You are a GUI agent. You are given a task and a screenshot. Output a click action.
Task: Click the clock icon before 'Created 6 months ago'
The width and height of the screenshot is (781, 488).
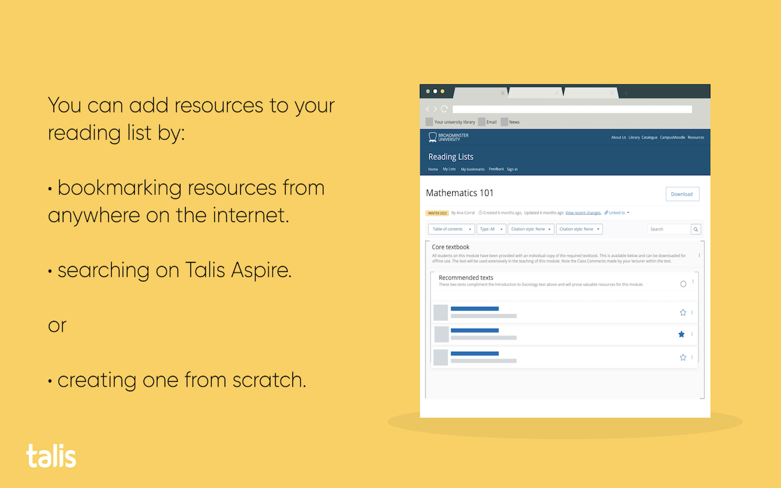tap(480, 212)
